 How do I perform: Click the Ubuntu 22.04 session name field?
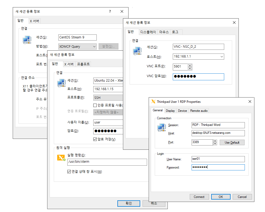coord(108,81)
